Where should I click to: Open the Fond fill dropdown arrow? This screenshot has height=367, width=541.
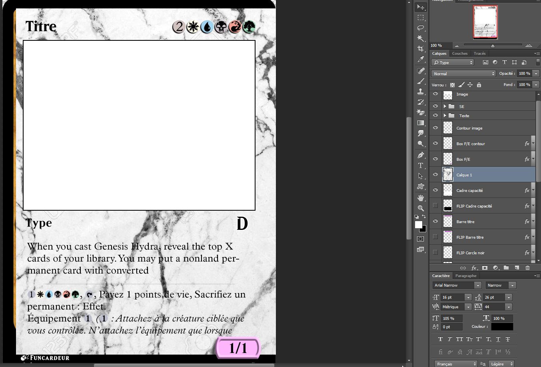pos(536,85)
